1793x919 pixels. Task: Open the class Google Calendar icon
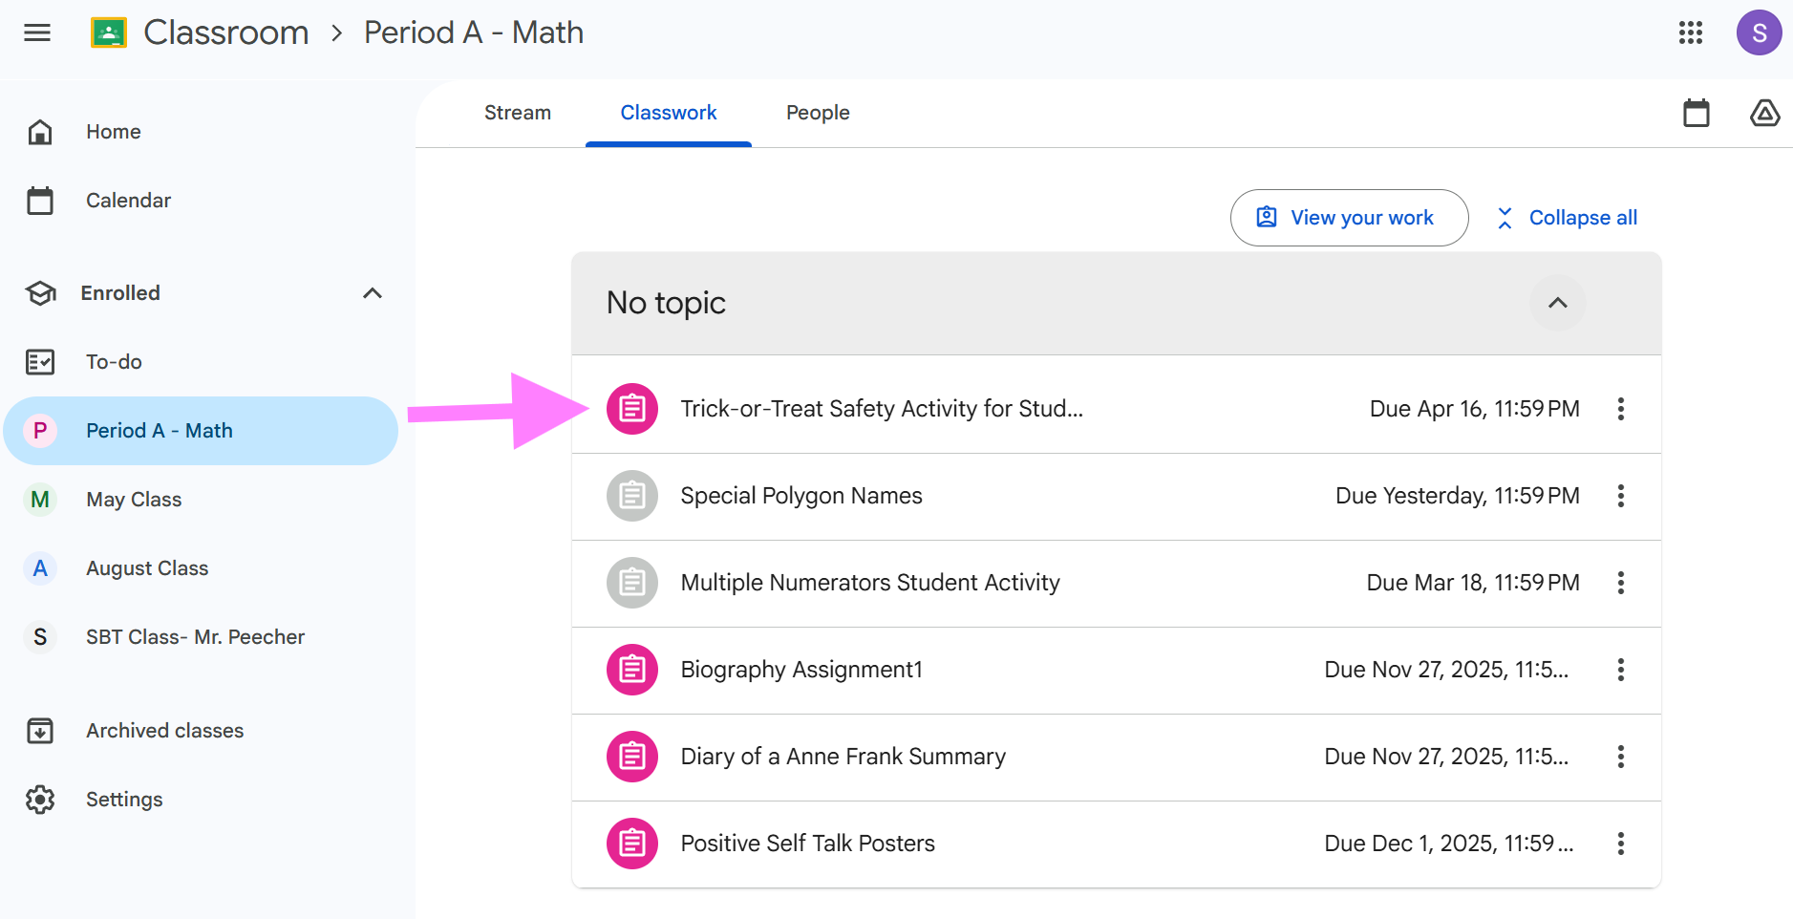(x=1696, y=114)
